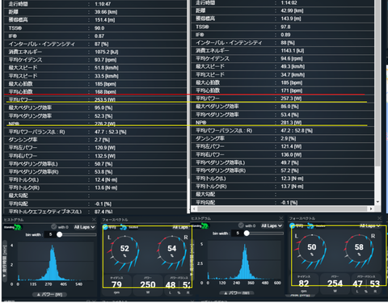Select the energy value 1143.1 [kJ]
388x303 pixels.
pyautogui.click(x=292, y=51)
